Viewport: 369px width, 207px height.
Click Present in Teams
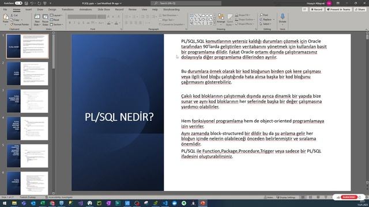click(338, 9)
